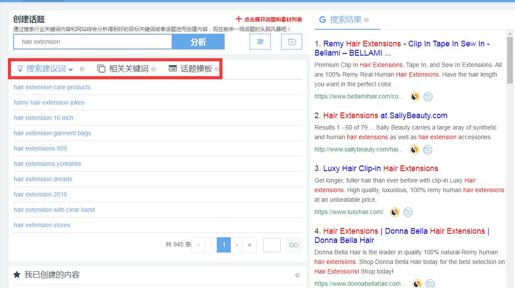Select keyword hair extension with clear band
515x288 pixels.
pyautogui.click(x=54, y=210)
